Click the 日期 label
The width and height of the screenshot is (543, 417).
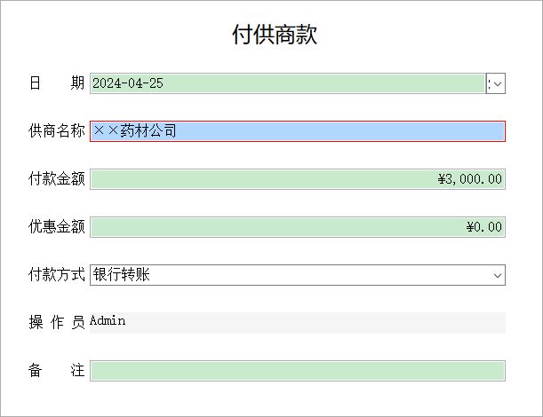click(56, 83)
